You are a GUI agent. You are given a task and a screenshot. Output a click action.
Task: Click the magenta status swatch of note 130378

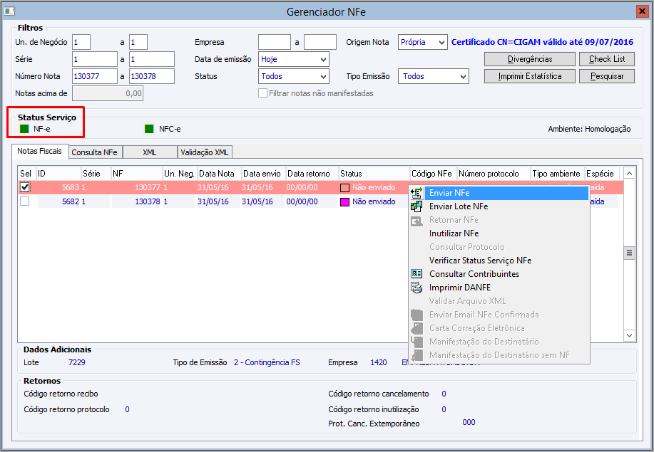(344, 202)
